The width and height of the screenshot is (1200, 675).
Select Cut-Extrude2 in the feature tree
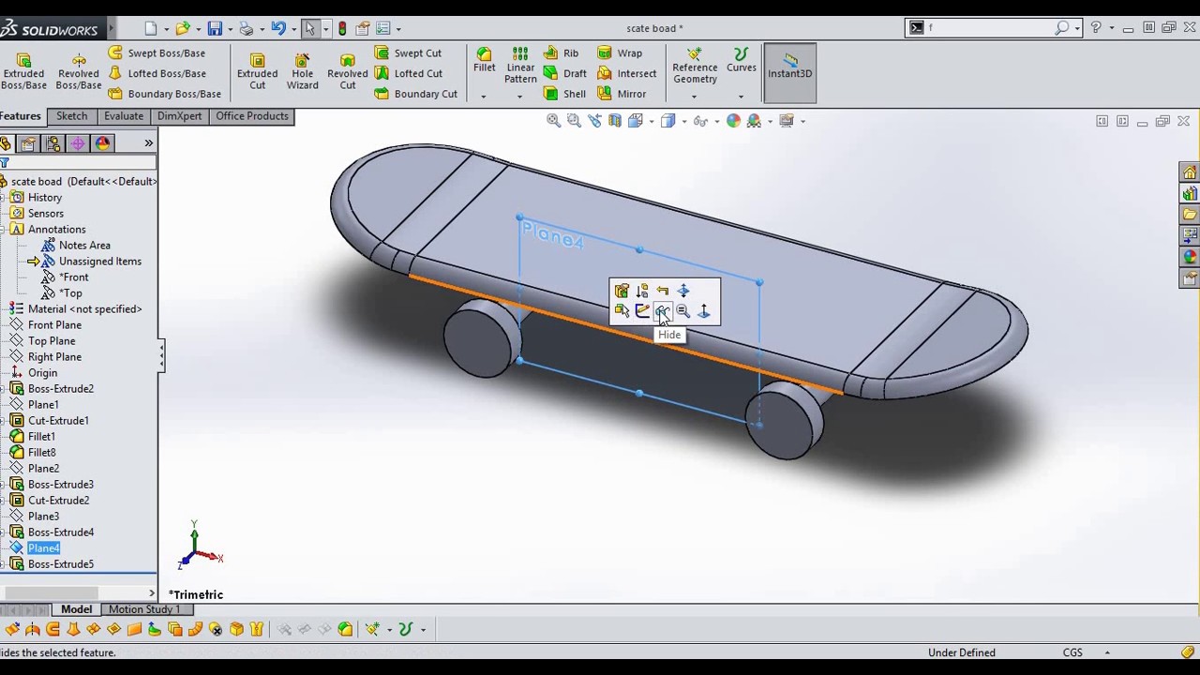[58, 501]
